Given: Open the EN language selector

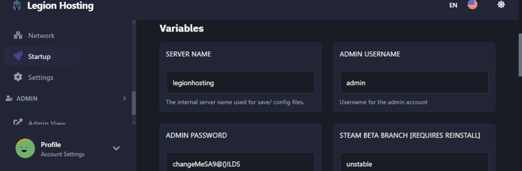Looking at the screenshot, I should [x=463, y=5].
